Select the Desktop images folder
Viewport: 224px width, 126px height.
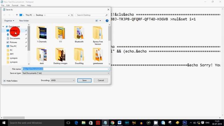tap(61, 56)
